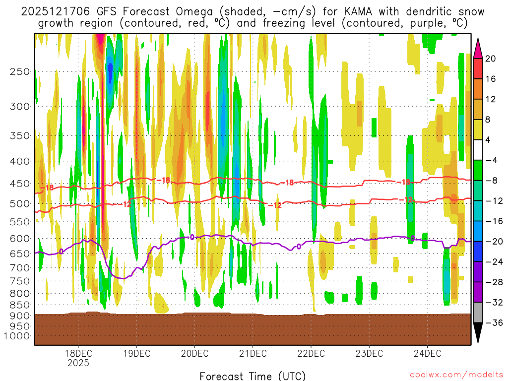Click the 350 pressure level label
This screenshot has height=381, width=508.
tap(20, 136)
